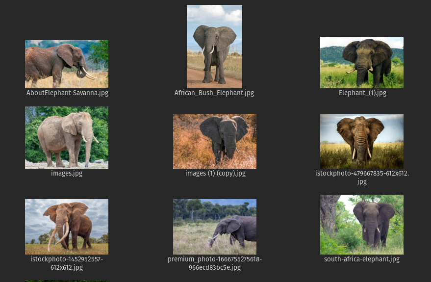Click the images.jpg filename label
This screenshot has height=282, width=431.
click(67, 174)
